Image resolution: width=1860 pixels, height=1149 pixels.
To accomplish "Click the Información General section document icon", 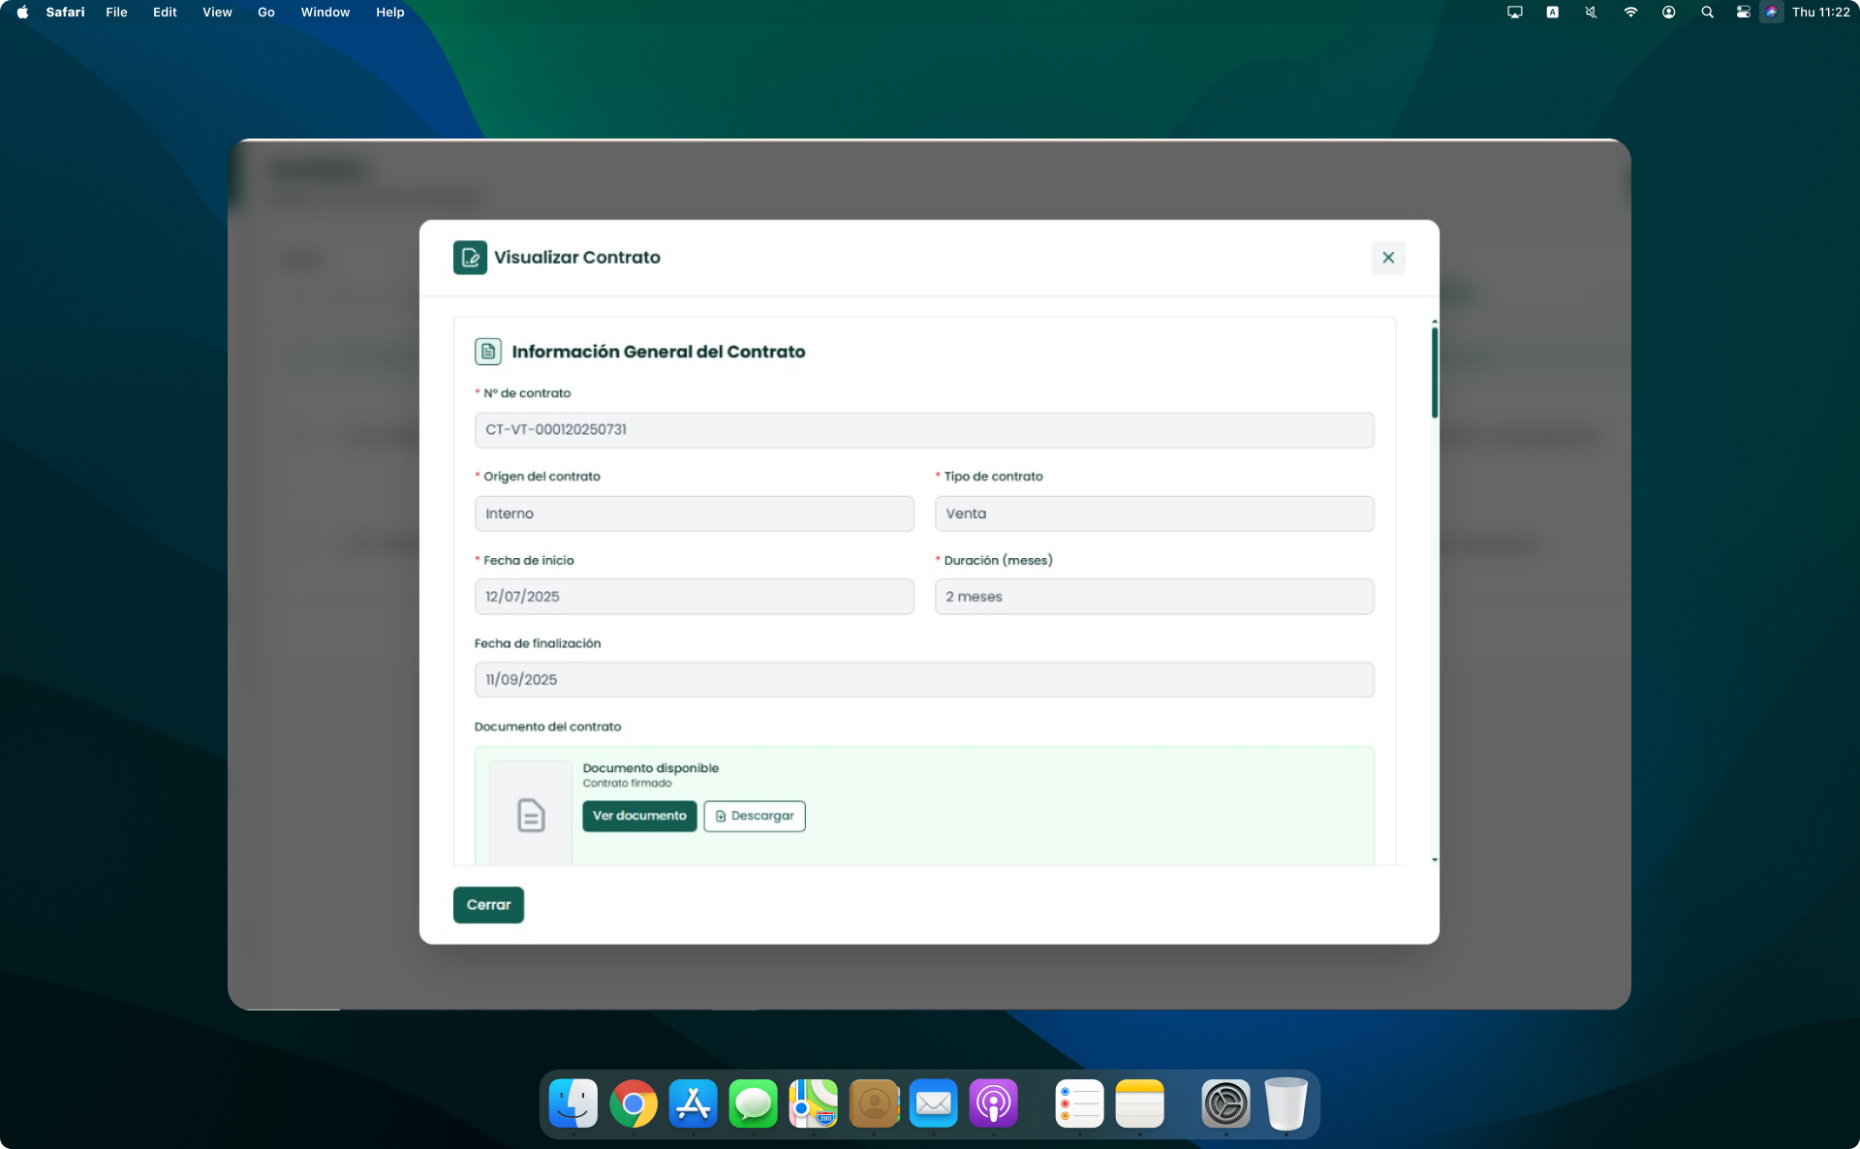I will coord(487,352).
